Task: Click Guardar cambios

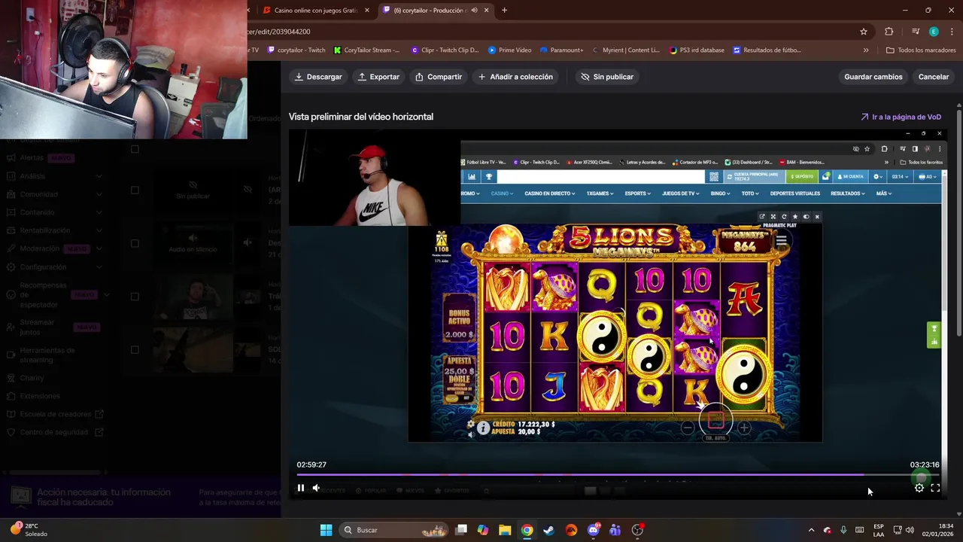Action: (873, 77)
